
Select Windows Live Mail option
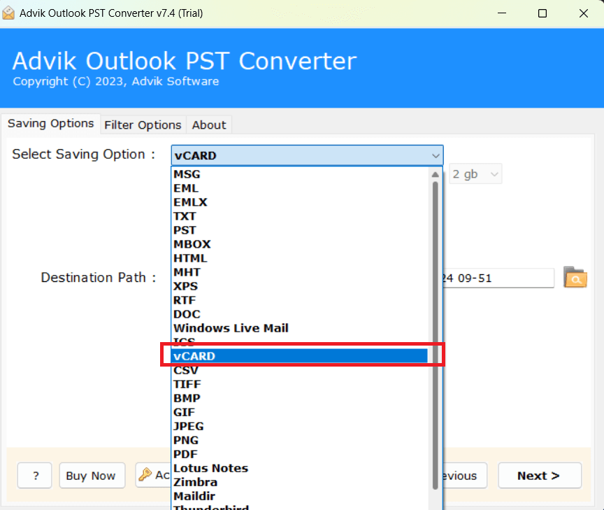pyautogui.click(x=300, y=328)
